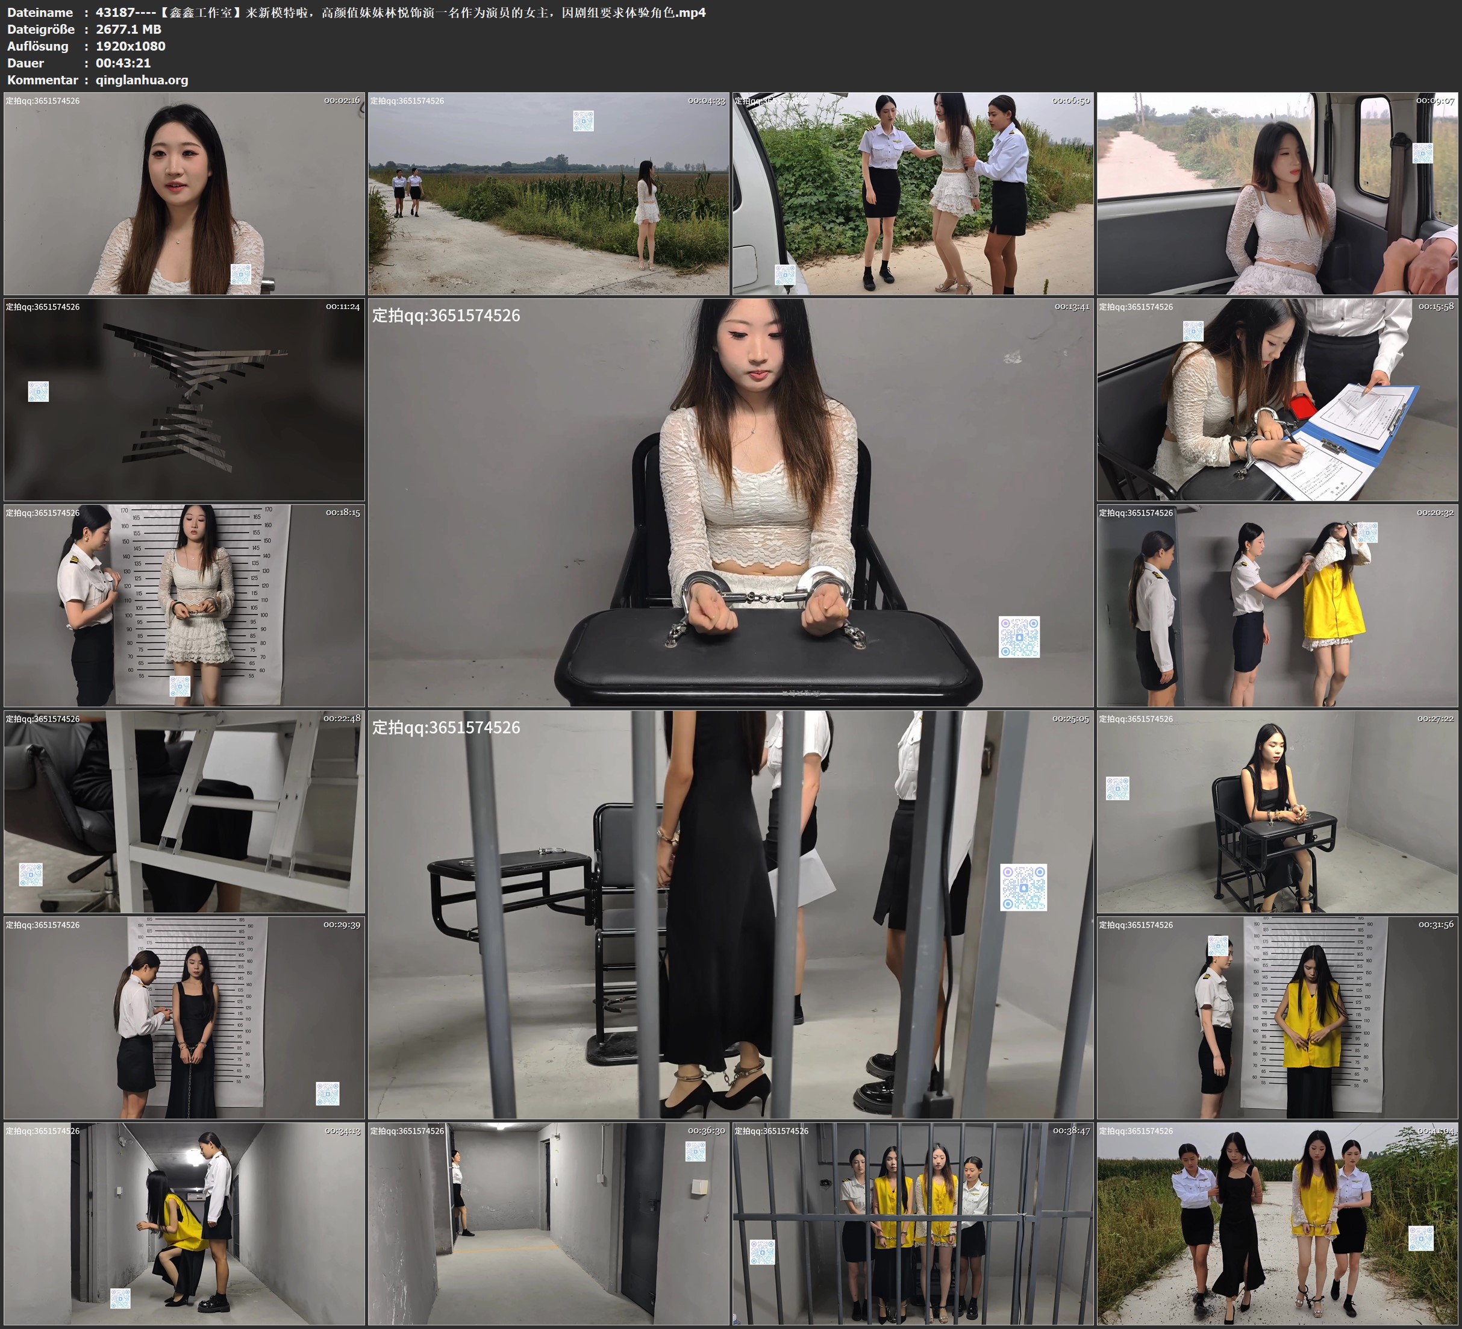
Task: Open the frame timestamped 00:31:56
Action: pos(1277,1018)
